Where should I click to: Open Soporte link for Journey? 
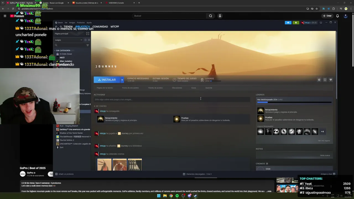209,88
